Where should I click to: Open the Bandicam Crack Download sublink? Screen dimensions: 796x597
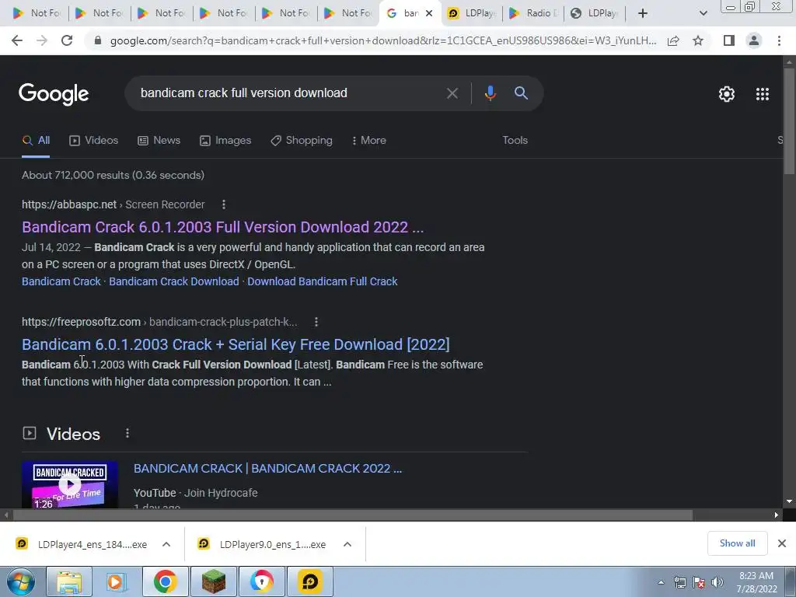pyautogui.click(x=173, y=281)
